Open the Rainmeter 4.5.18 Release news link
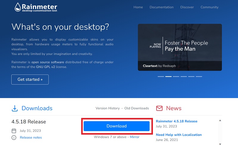 [x=177, y=121]
